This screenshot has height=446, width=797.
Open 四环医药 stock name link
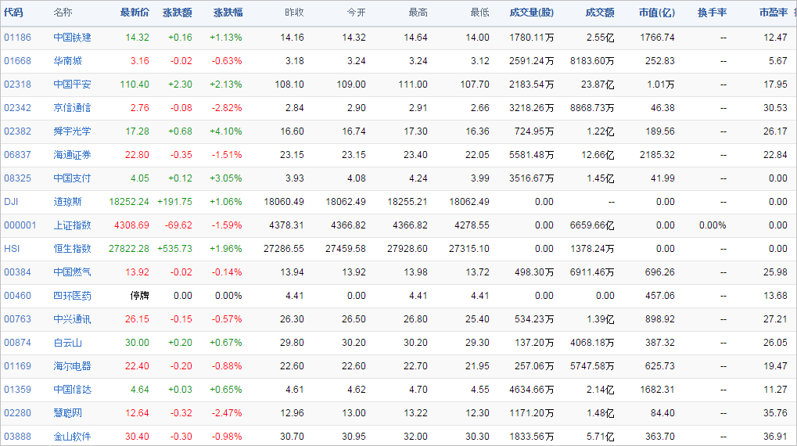tap(72, 296)
